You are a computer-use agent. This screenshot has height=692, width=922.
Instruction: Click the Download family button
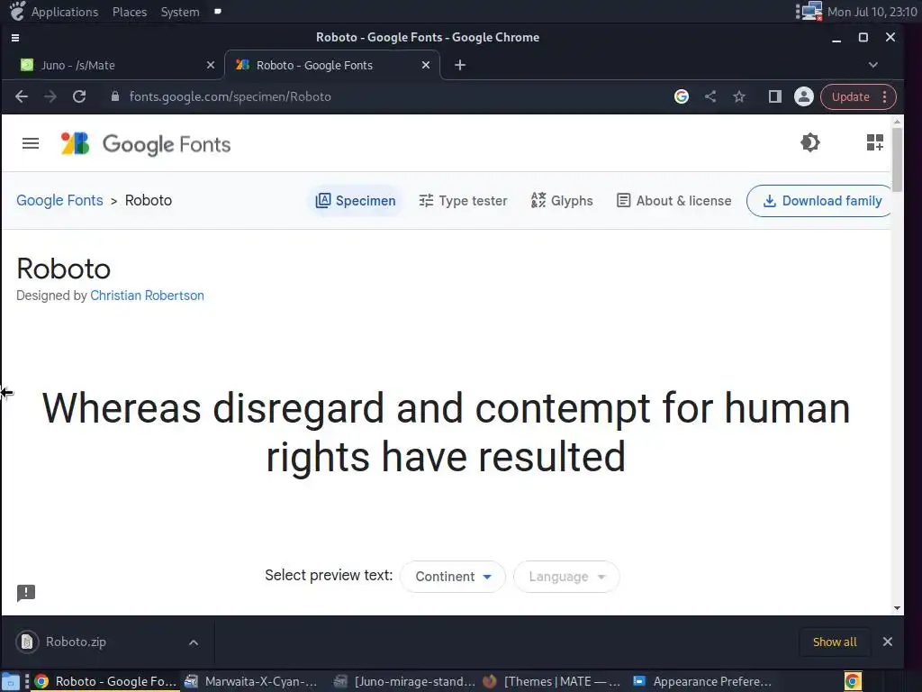[x=821, y=201]
